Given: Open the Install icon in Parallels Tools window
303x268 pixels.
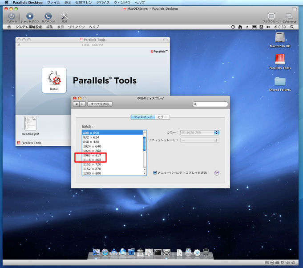Looking at the screenshot, I should pyautogui.click(x=54, y=80).
